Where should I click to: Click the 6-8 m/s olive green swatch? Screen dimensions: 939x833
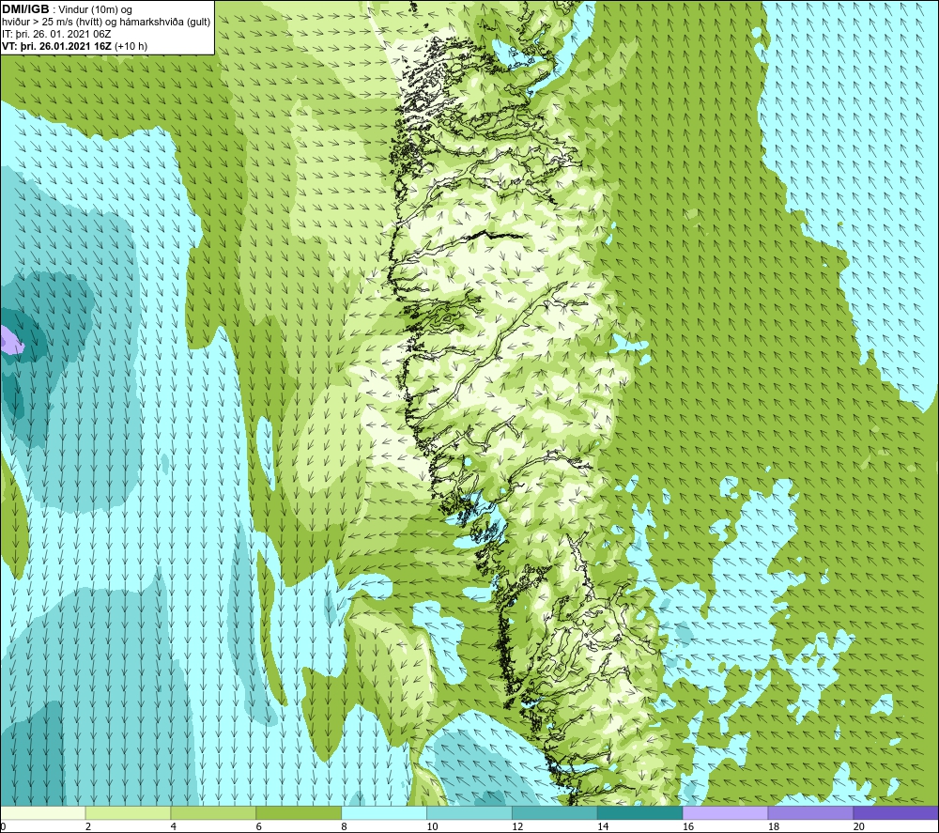[x=299, y=812]
